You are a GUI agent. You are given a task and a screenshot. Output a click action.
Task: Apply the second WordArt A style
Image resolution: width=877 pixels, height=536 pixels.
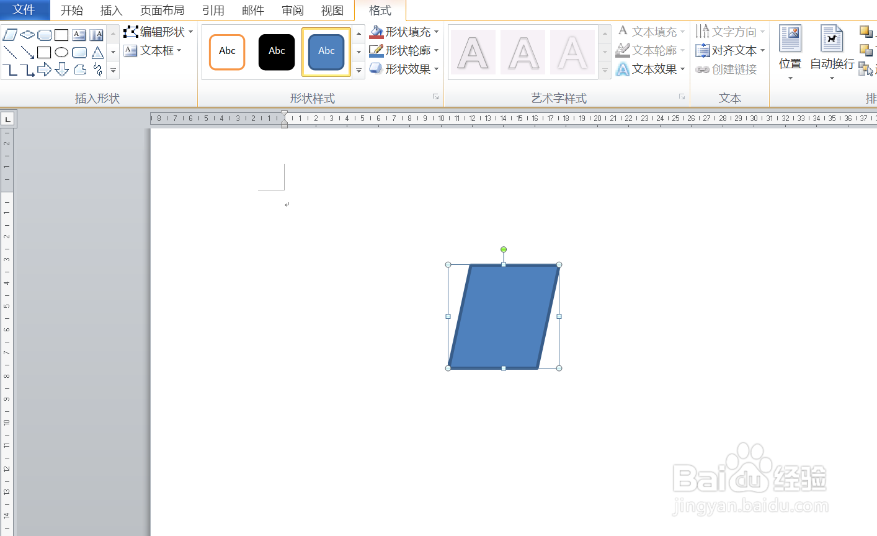click(x=523, y=52)
